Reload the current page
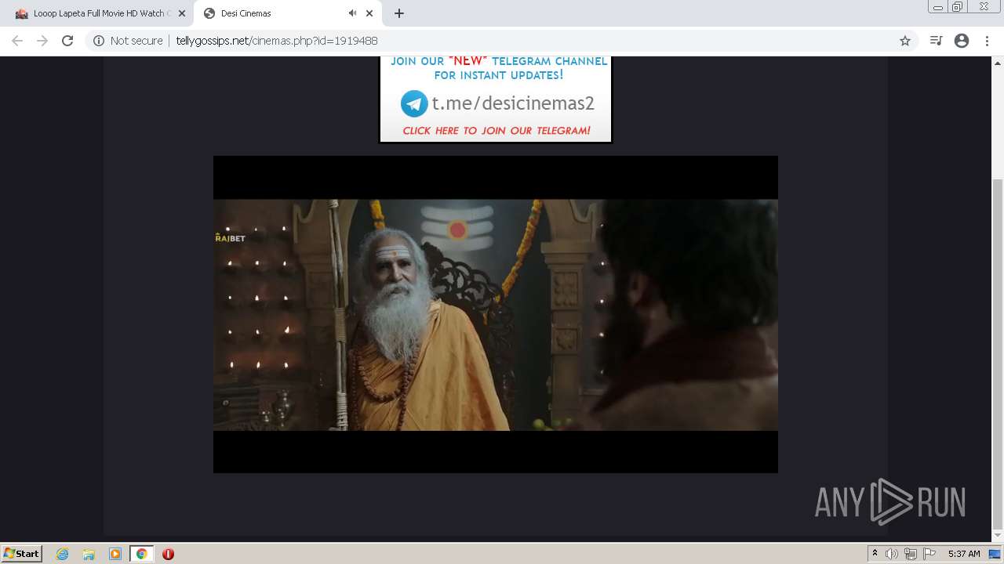This screenshot has height=564, width=1004. pos(67,41)
